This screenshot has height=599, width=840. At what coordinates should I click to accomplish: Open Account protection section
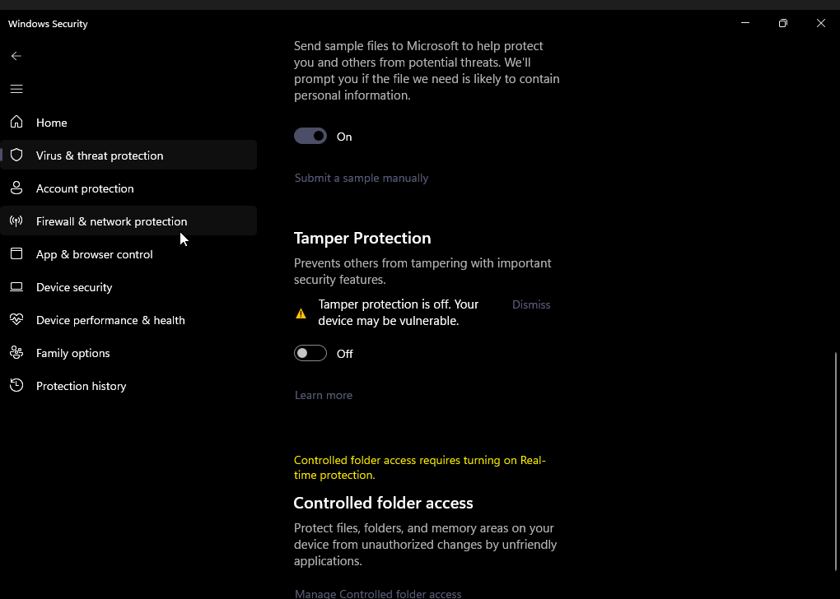coord(128,188)
